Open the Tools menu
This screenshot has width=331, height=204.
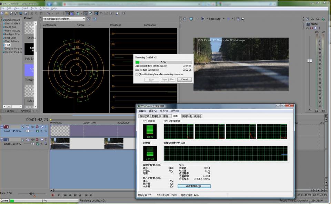click(34, 8)
